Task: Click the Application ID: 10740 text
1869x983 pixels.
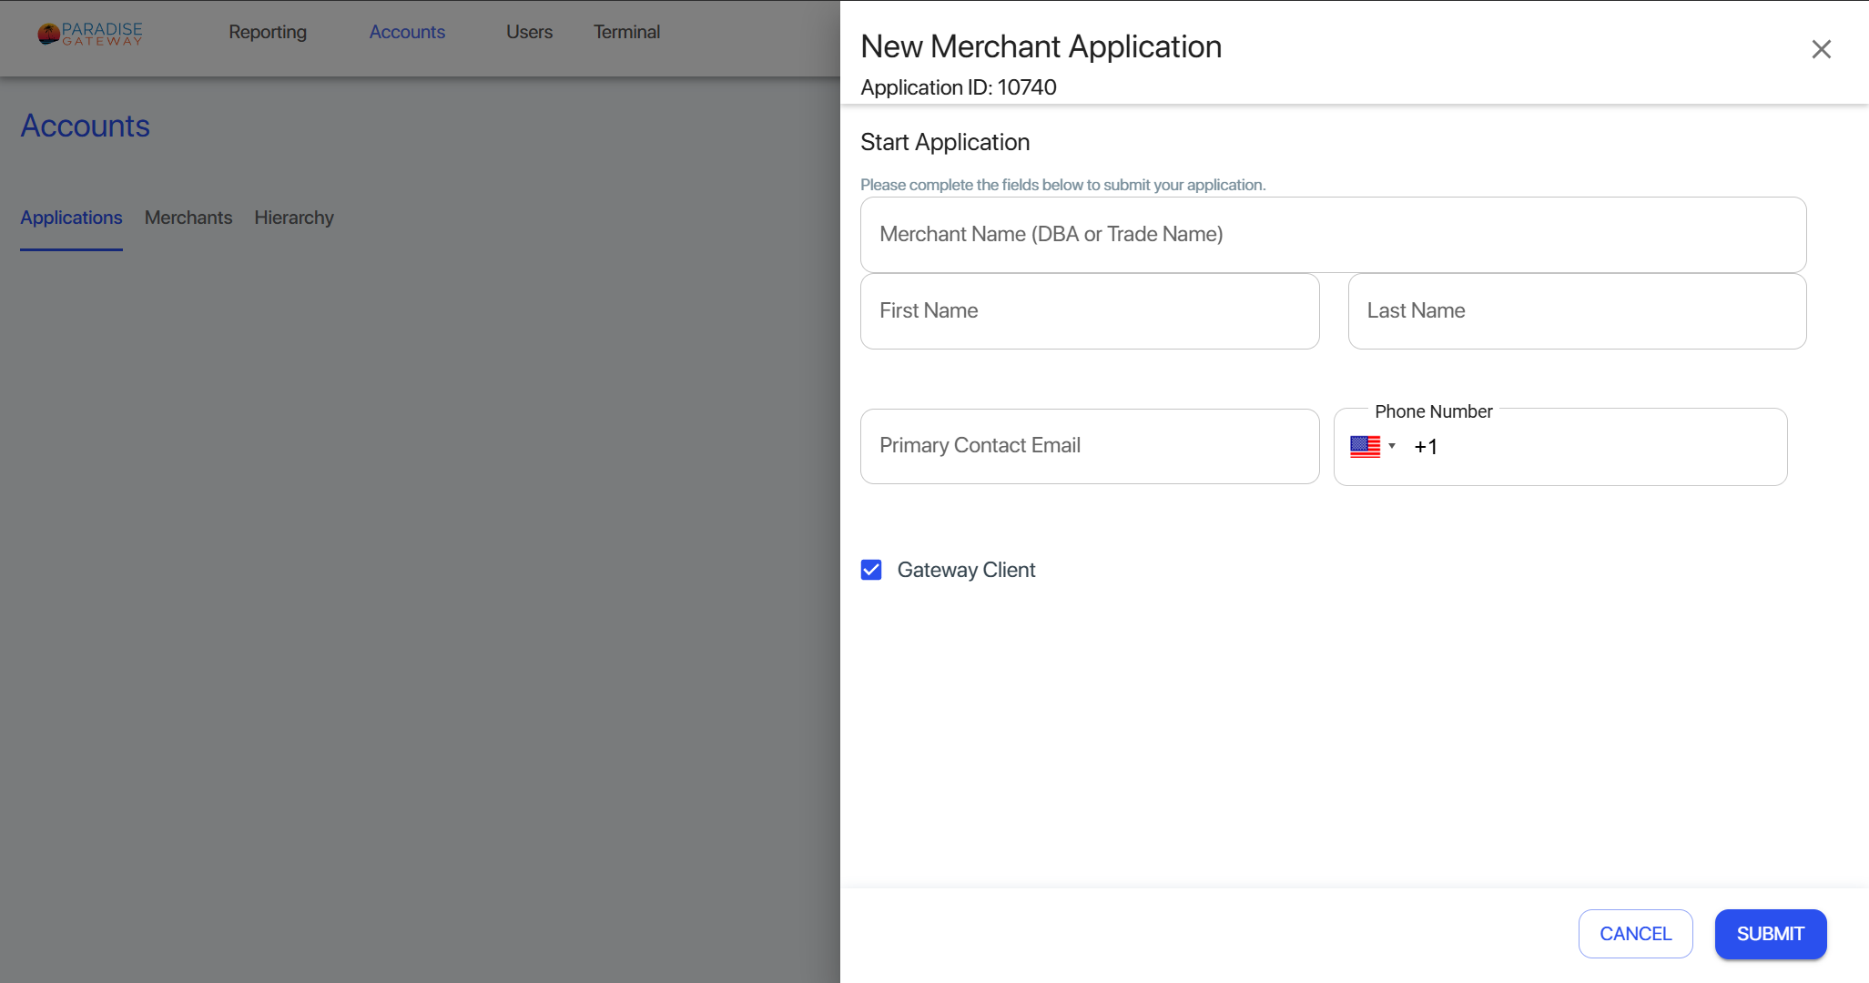Action: 959,87
